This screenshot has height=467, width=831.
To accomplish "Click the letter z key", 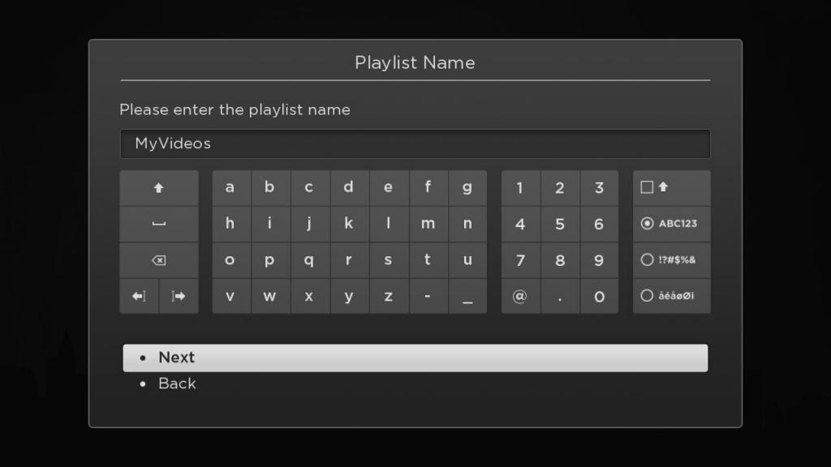I will (x=389, y=296).
